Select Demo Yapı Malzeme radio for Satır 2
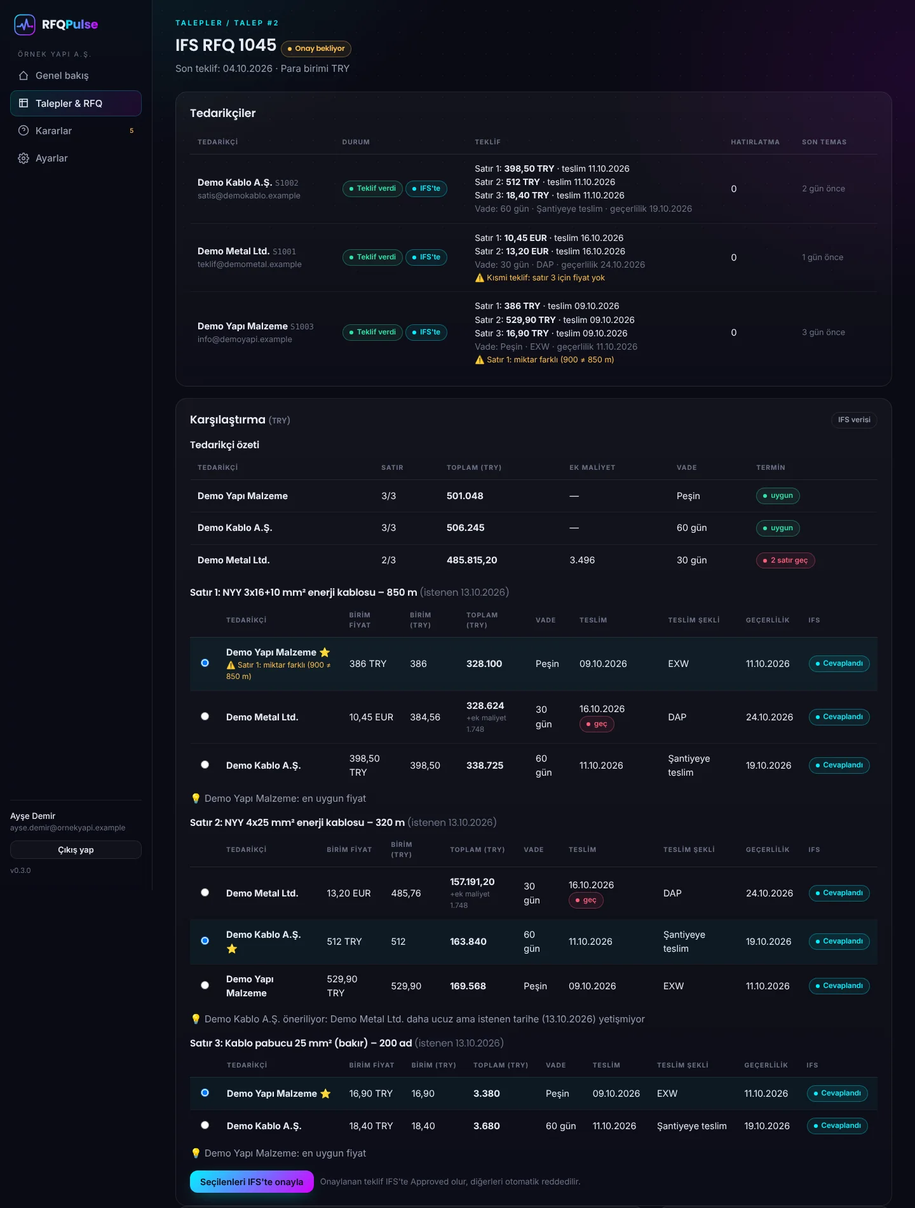Screen dimensions: 915x1208 [205, 985]
